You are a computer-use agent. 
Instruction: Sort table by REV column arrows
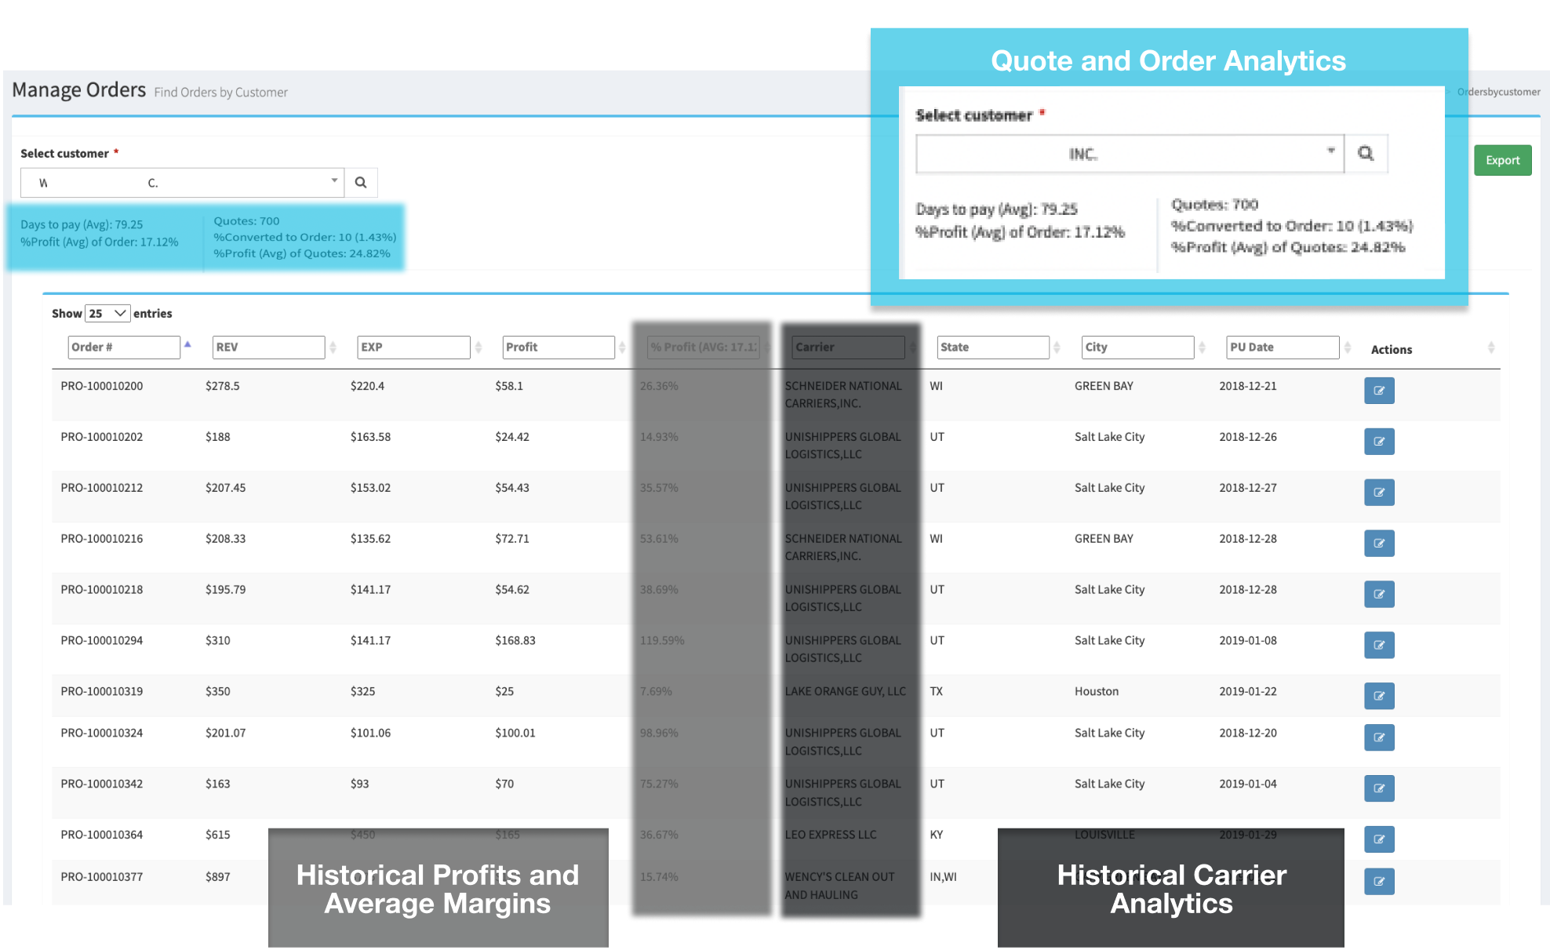pyautogui.click(x=333, y=348)
